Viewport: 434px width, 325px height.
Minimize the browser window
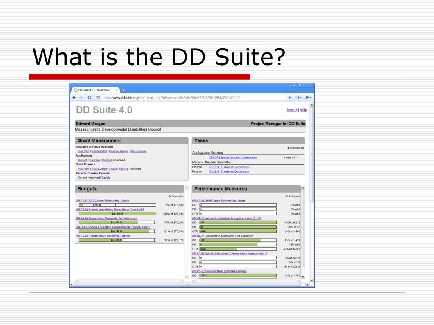294,85
